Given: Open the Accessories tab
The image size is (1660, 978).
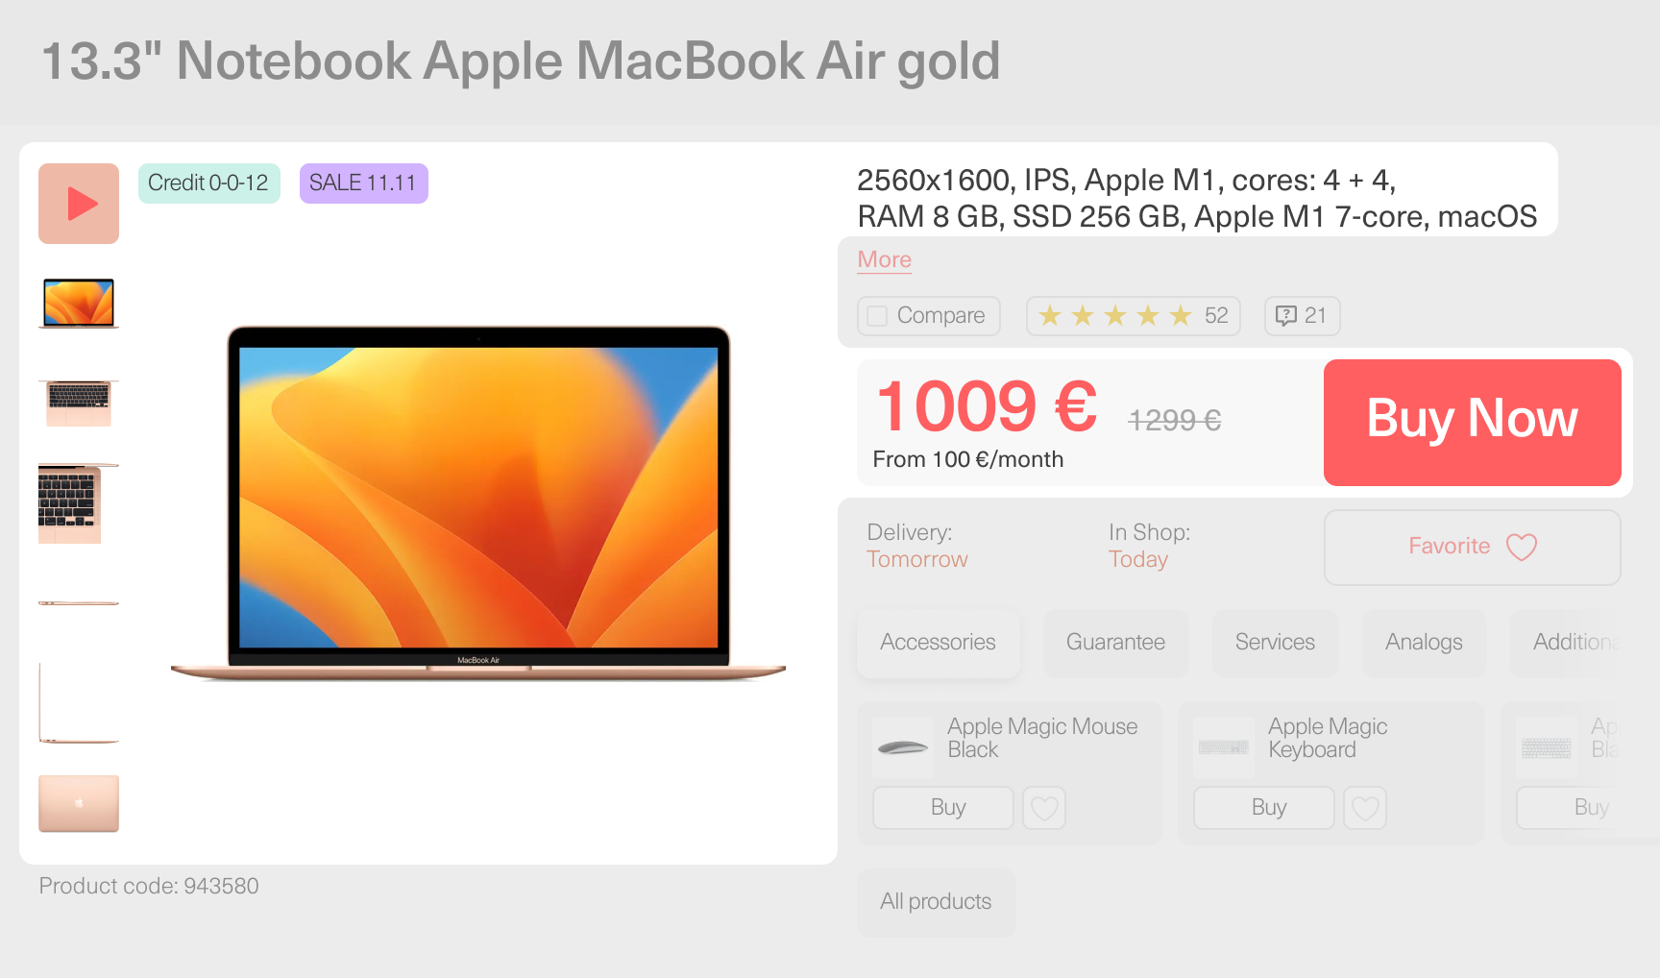Looking at the screenshot, I should (939, 643).
